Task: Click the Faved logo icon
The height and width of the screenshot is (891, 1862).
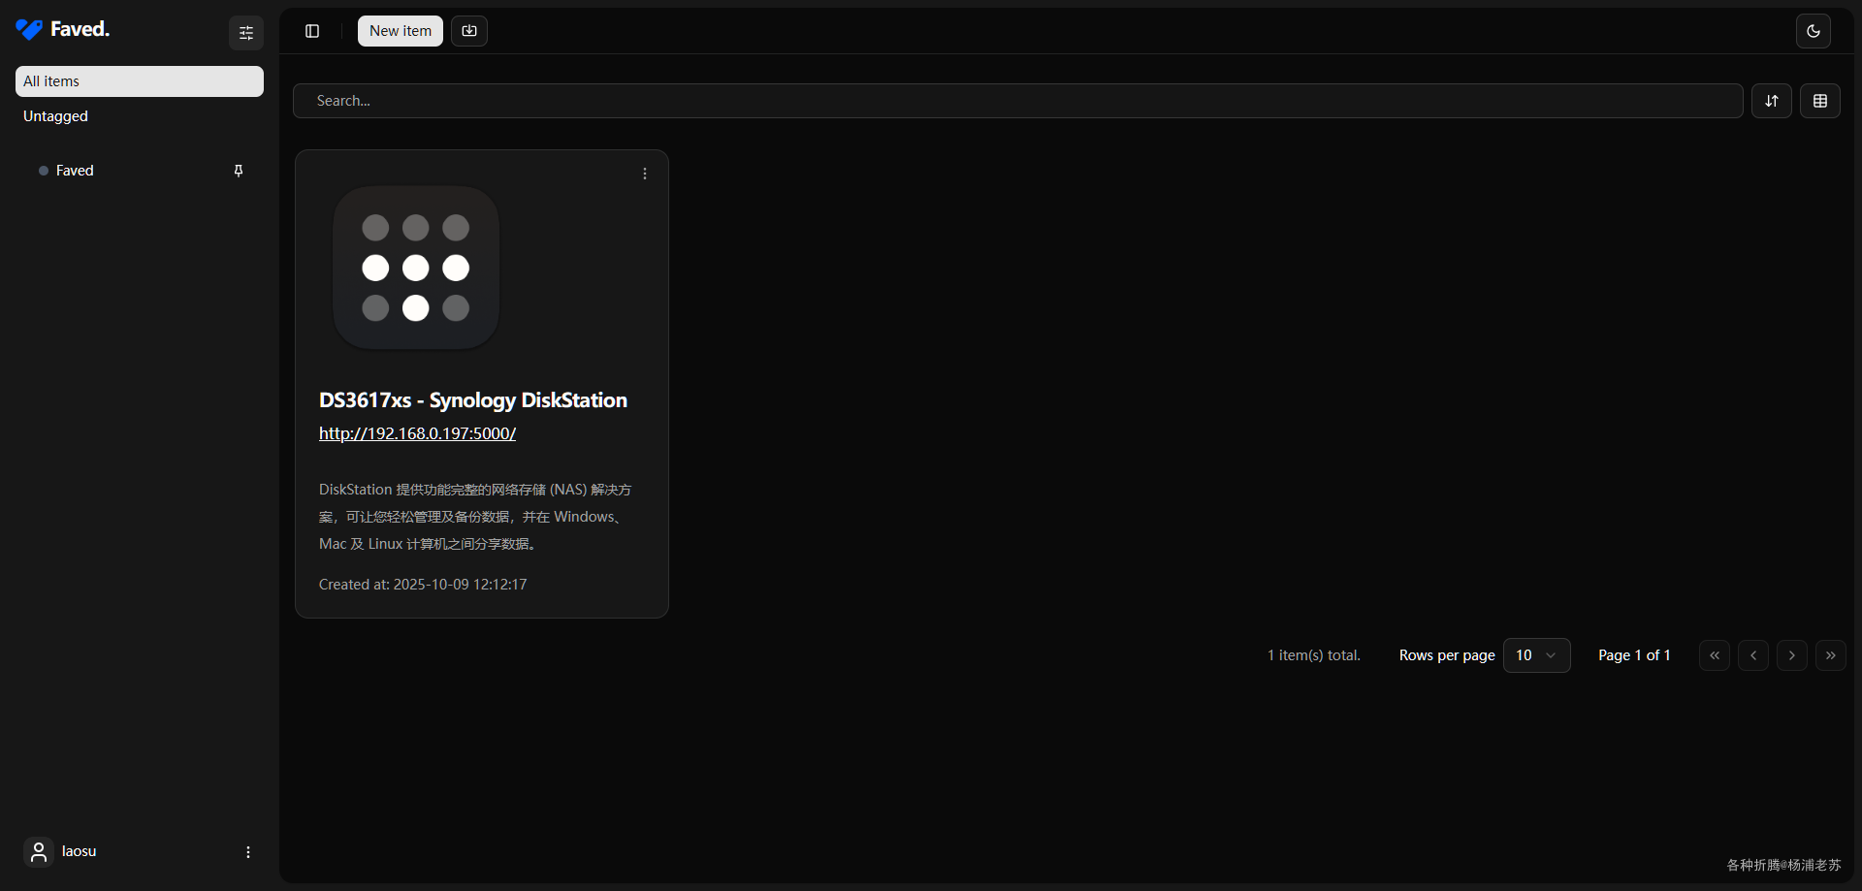Action: [29, 30]
